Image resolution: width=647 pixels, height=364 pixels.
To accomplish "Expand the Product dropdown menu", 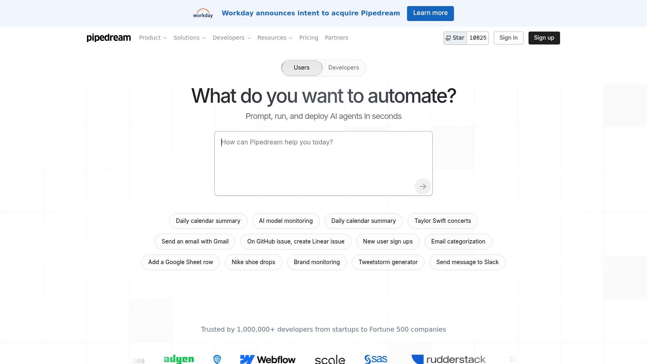I will pyautogui.click(x=152, y=38).
